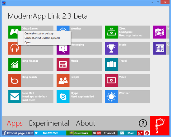Open the Bing Finance chart icon
Screen dimensions: 171x137
point(15,64)
